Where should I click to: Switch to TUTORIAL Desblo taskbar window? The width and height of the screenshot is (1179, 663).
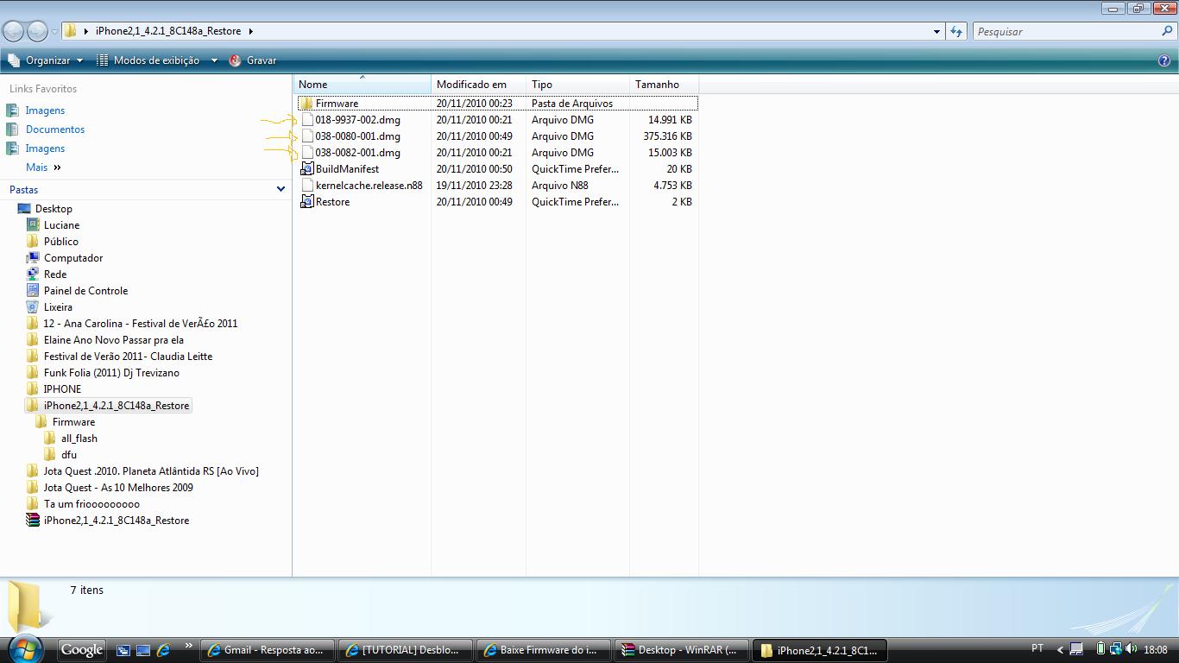click(x=406, y=650)
